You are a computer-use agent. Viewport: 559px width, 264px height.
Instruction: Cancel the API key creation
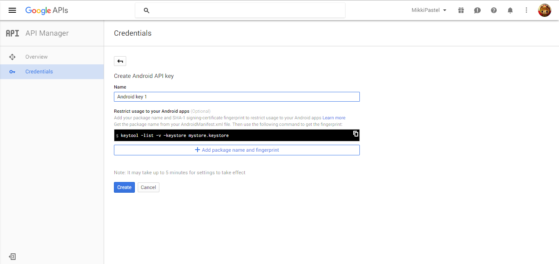148,187
